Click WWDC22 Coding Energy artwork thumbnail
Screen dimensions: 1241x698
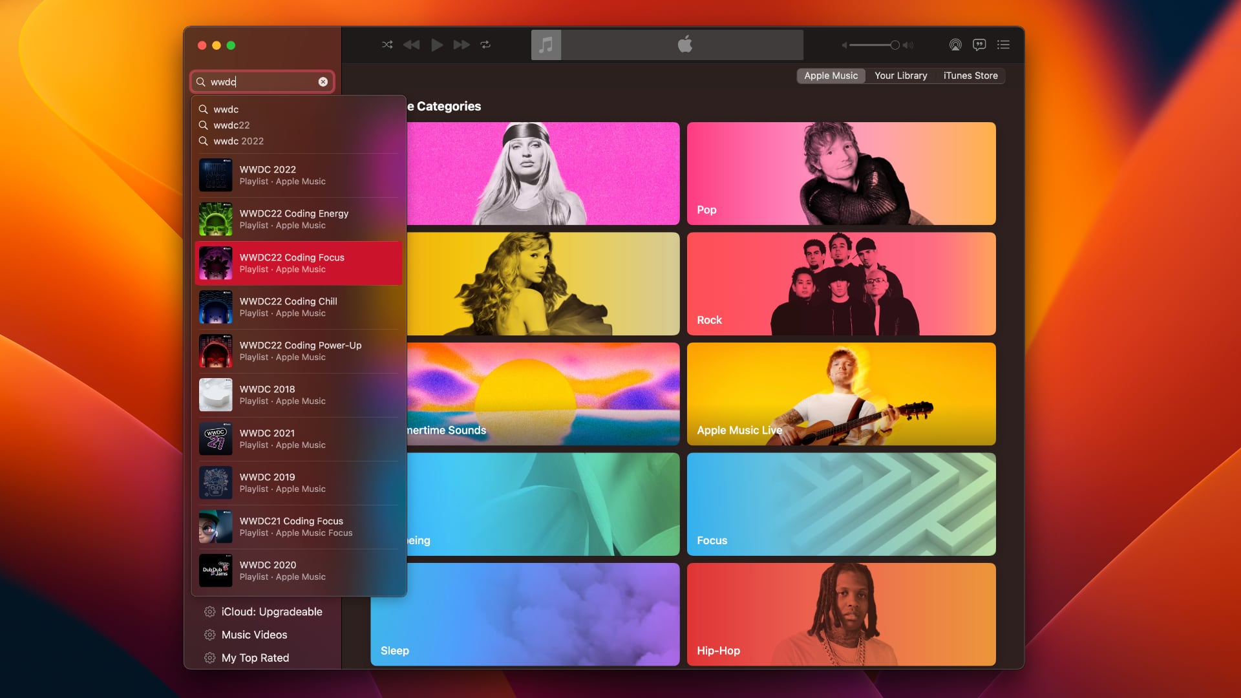(x=216, y=219)
